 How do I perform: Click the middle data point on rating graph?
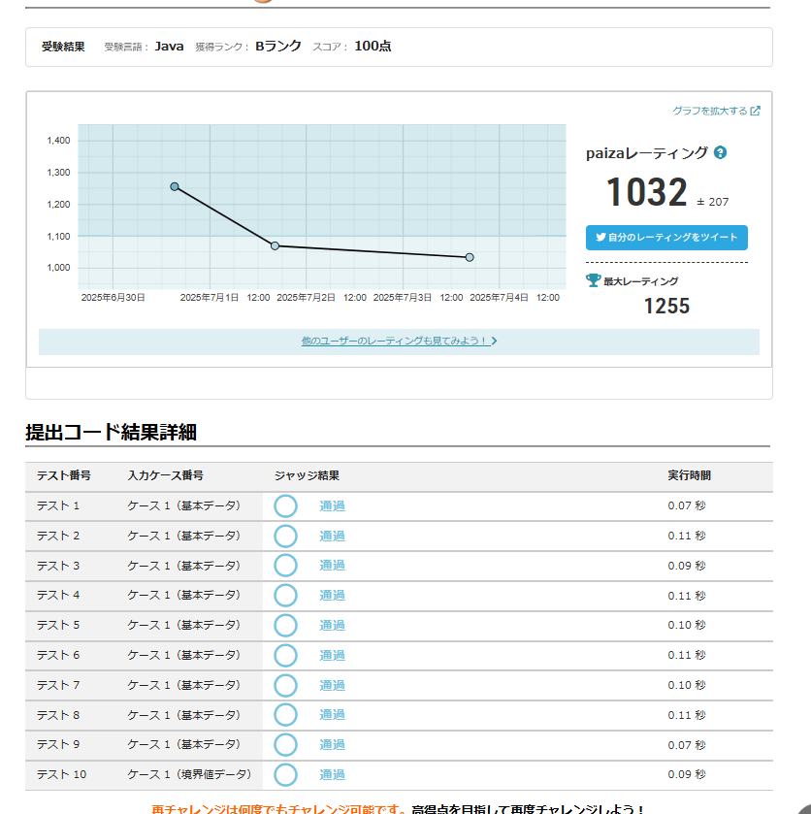[x=275, y=246]
